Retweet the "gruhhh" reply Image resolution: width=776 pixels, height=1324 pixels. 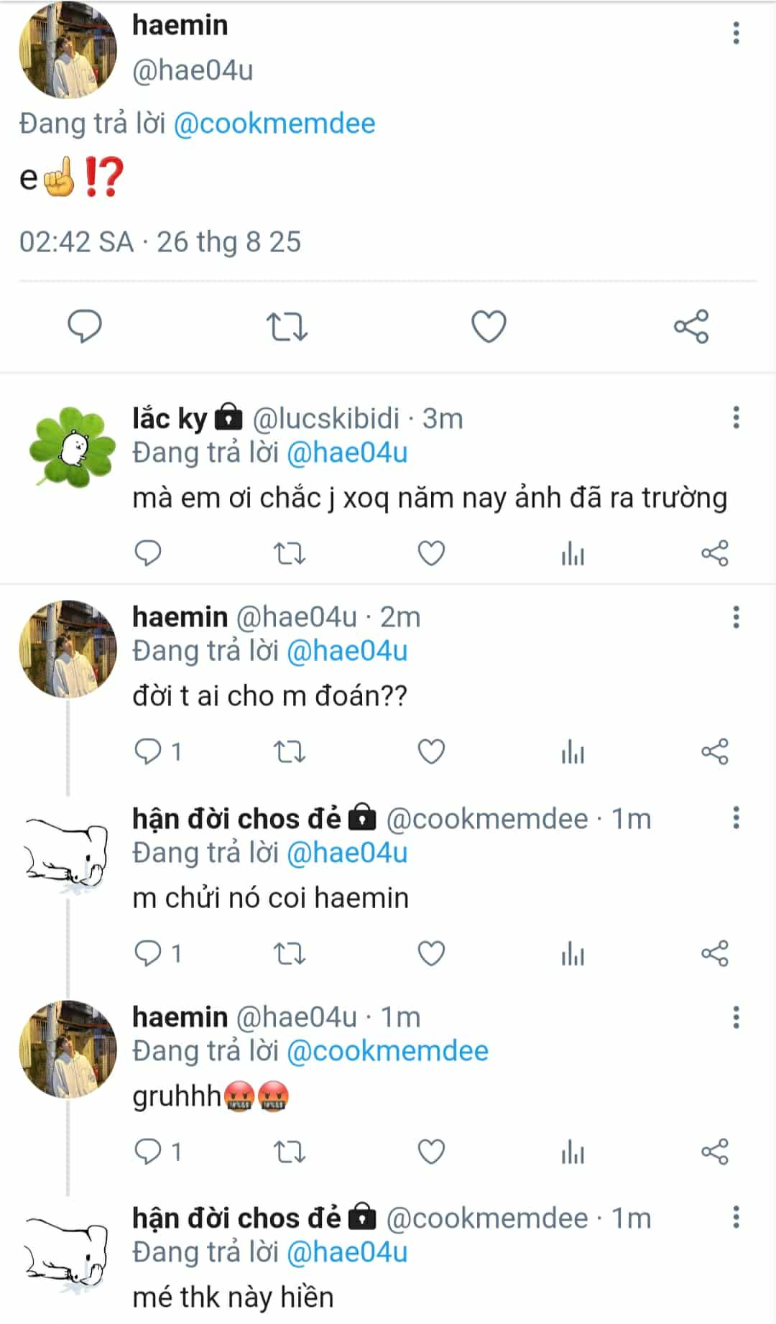[290, 1152]
